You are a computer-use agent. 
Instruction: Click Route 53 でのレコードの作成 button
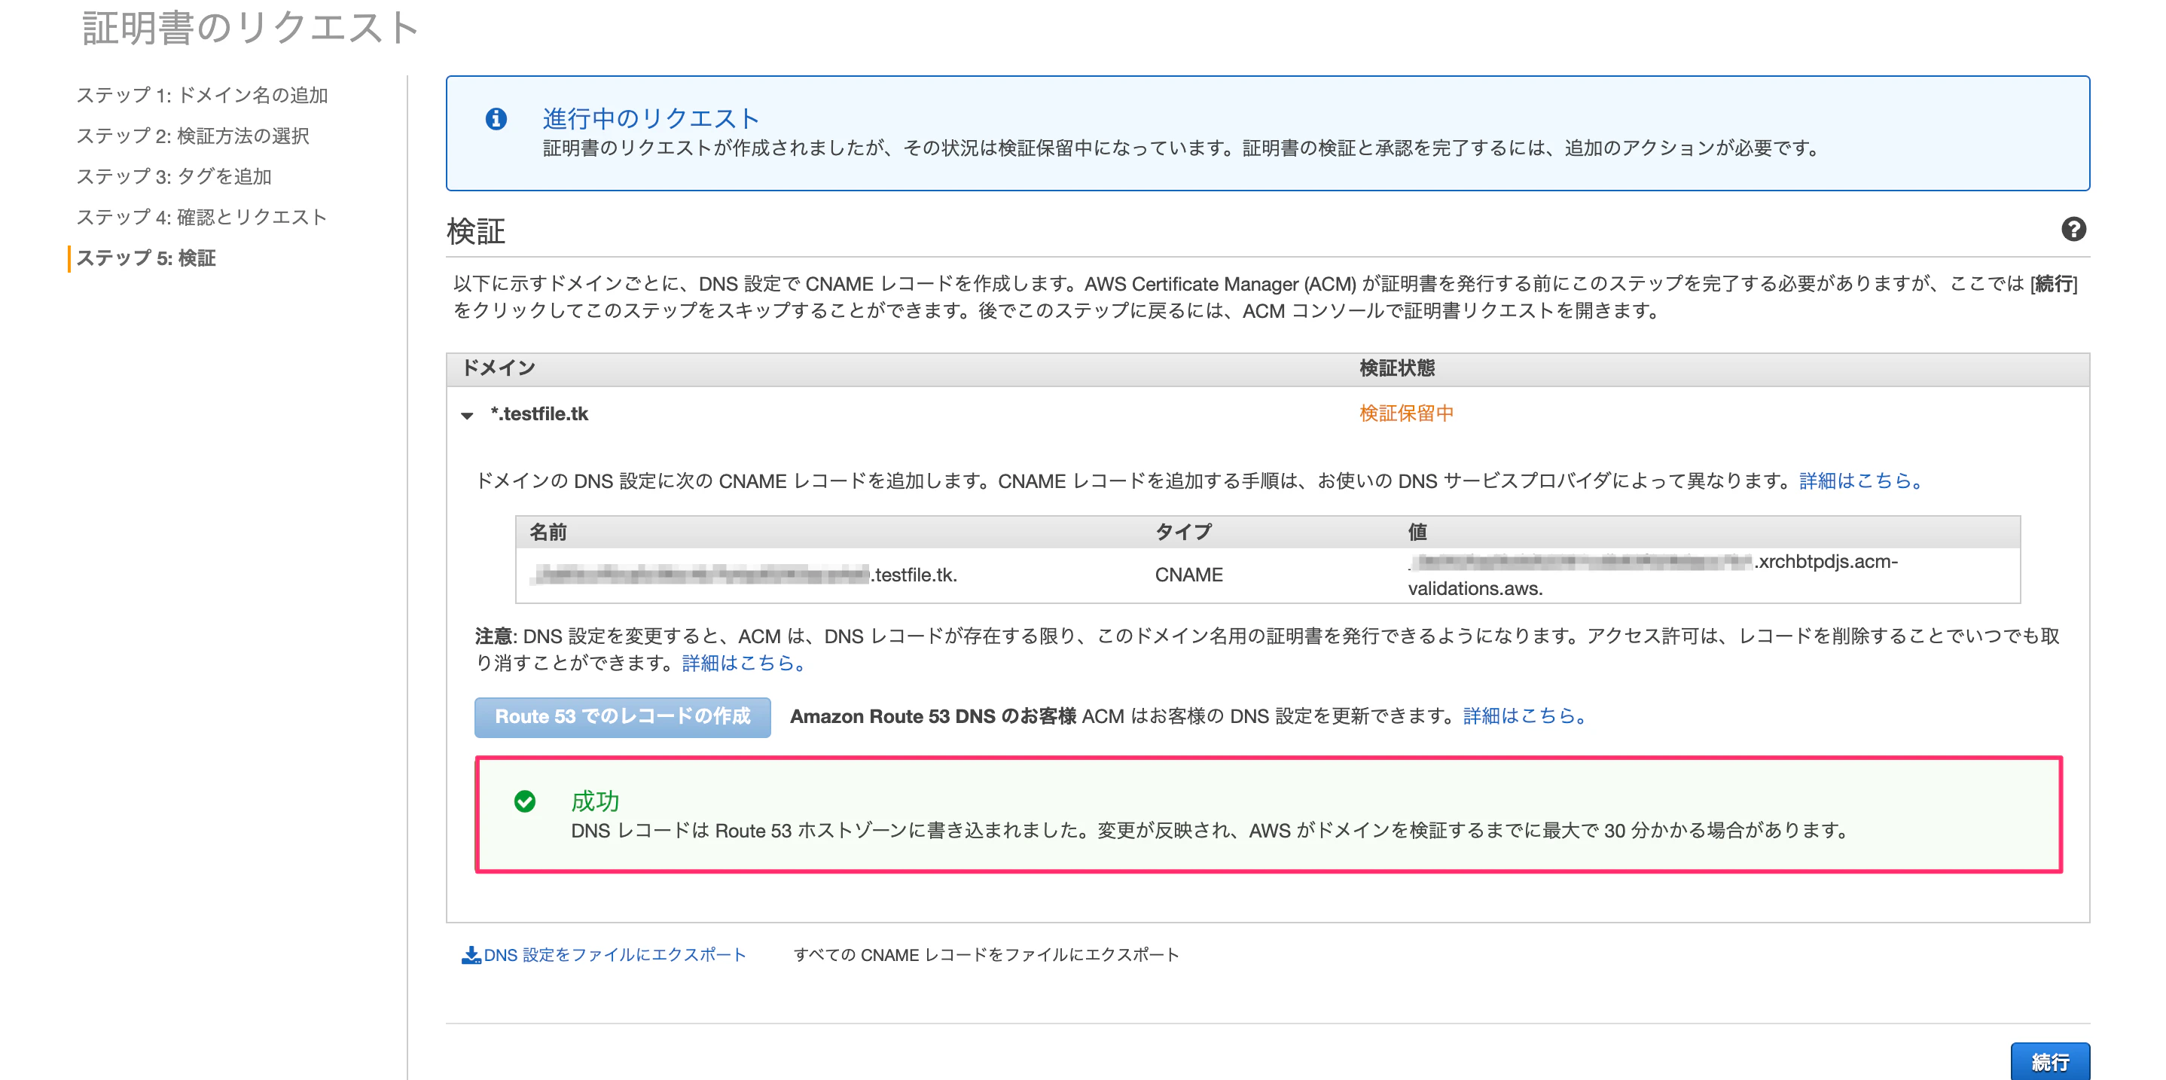click(x=622, y=717)
